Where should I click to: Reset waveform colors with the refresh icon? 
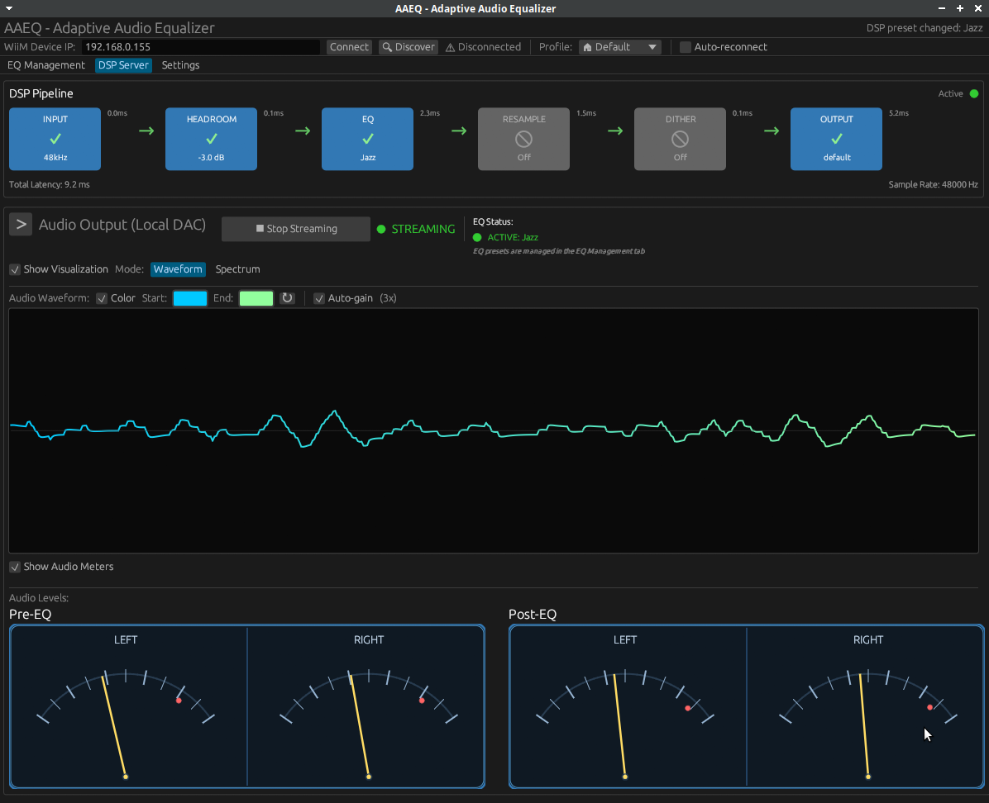point(287,298)
